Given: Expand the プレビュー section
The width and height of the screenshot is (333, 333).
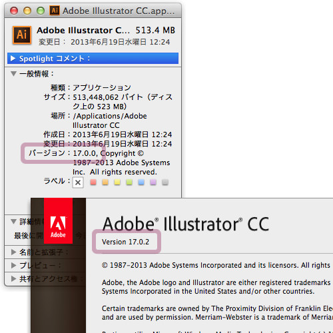Looking at the screenshot, I should coord(13,265).
